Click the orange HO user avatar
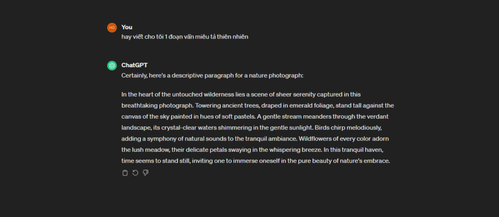Viewport: 499px width, 217px height. pyautogui.click(x=112, y=27)
